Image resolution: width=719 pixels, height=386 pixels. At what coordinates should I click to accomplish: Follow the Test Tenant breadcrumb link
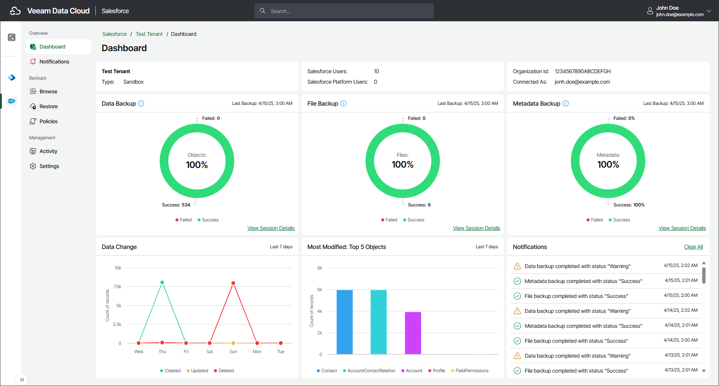pos(149,34)
